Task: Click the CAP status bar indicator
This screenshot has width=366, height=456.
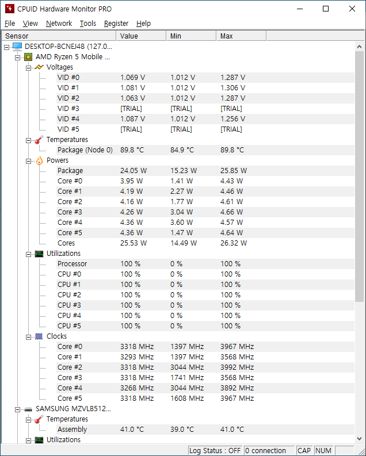Action: click(304, 450)
